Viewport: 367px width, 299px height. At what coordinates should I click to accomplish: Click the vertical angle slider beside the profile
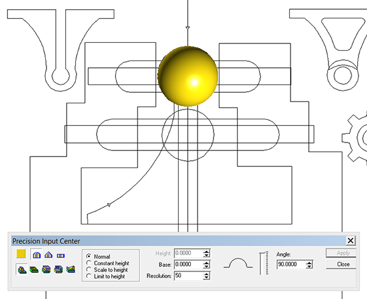(x=264, y=263)
